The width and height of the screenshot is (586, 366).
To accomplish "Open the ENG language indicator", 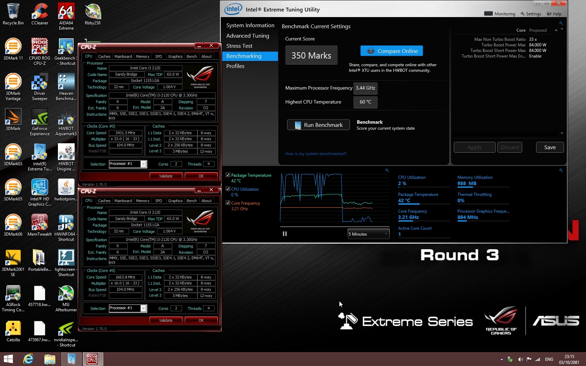I will click(x=549, y=359).
